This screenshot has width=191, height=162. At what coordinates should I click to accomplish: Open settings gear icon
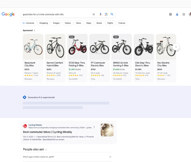170,14
